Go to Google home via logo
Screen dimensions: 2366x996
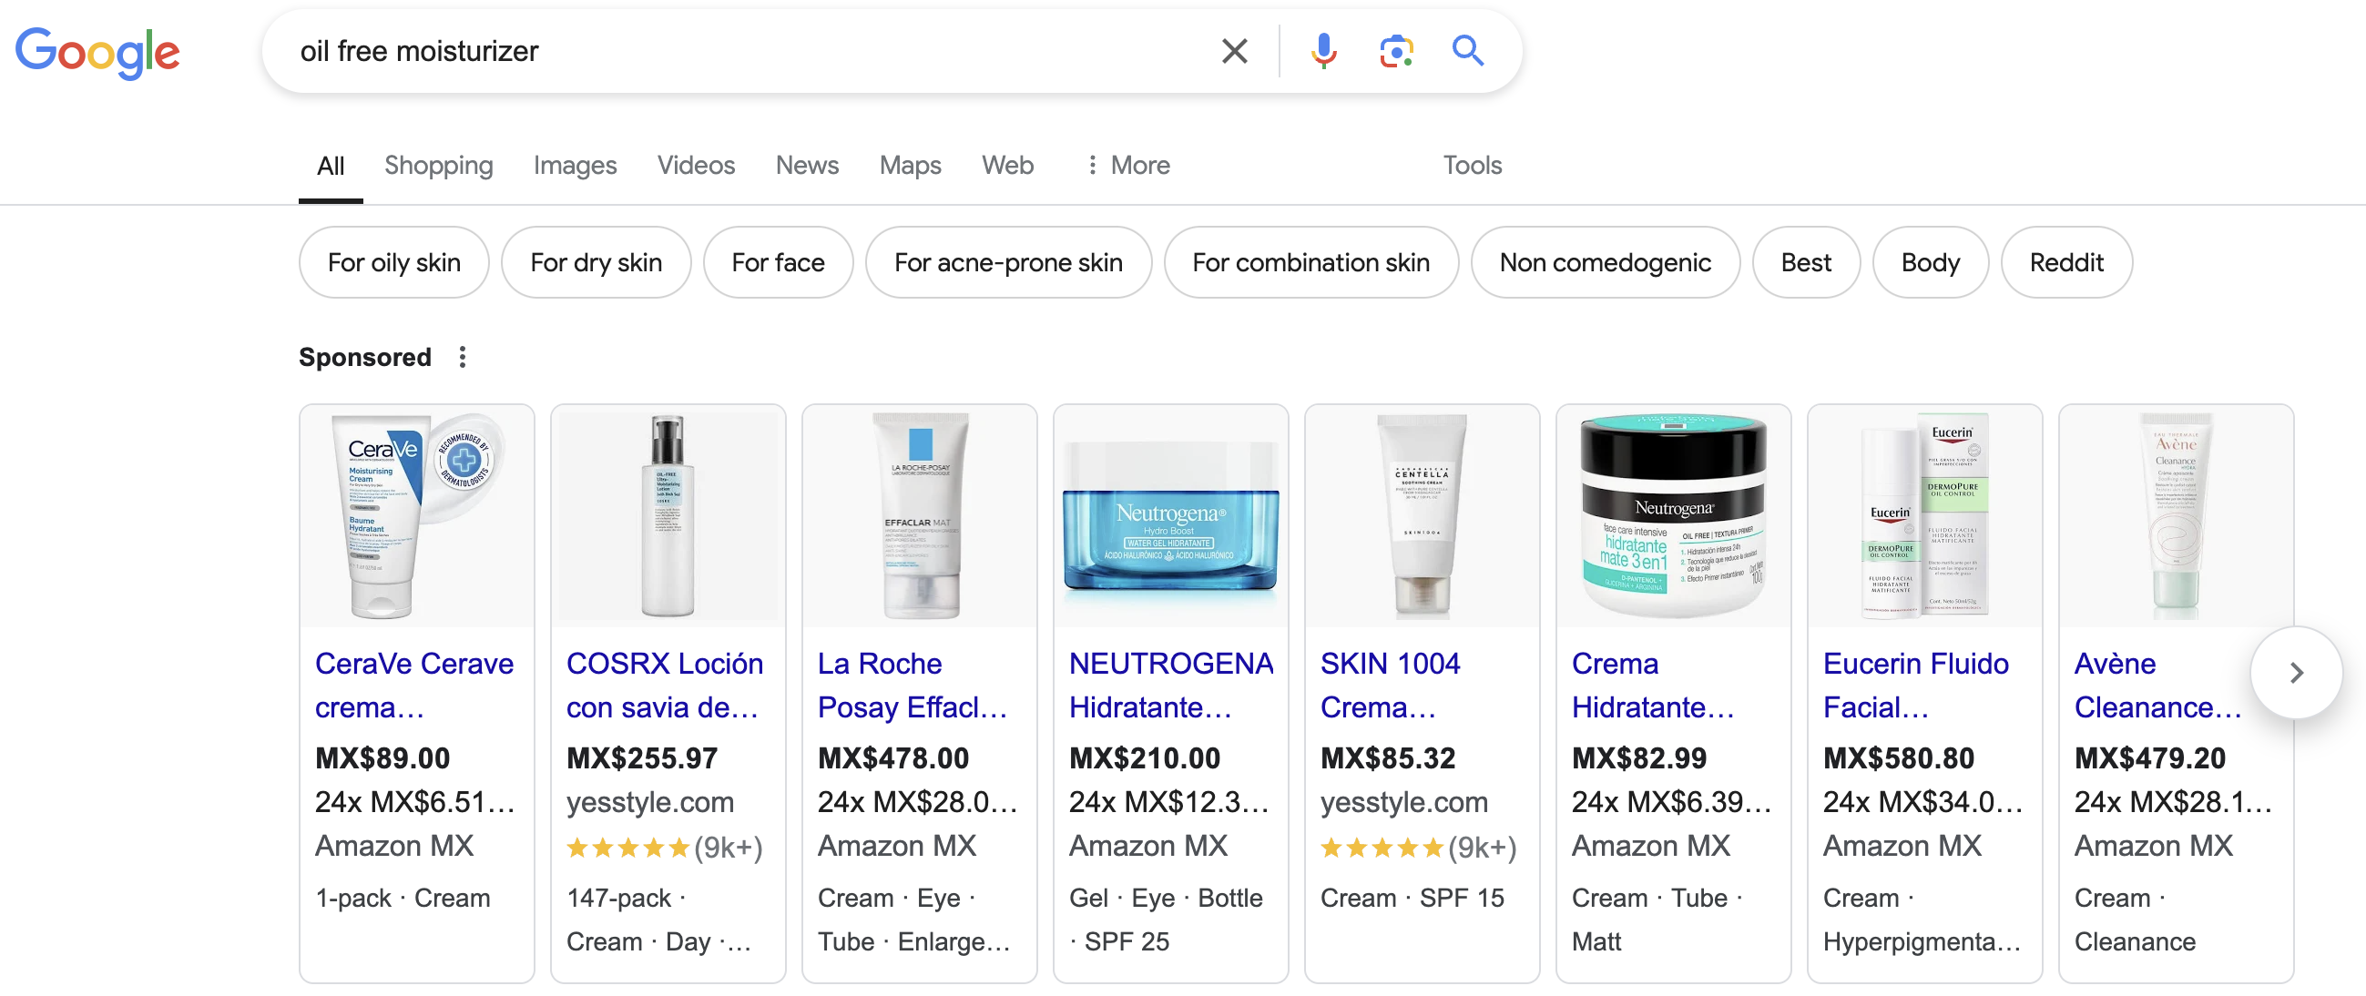click(x=97, y=52)
